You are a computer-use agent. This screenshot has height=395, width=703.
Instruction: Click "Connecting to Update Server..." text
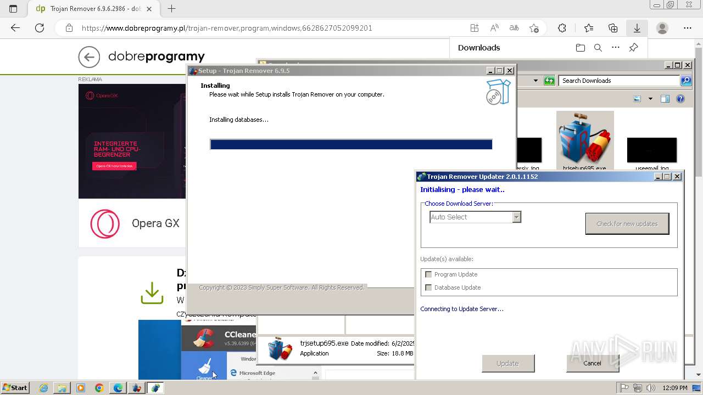click(462, 309)
